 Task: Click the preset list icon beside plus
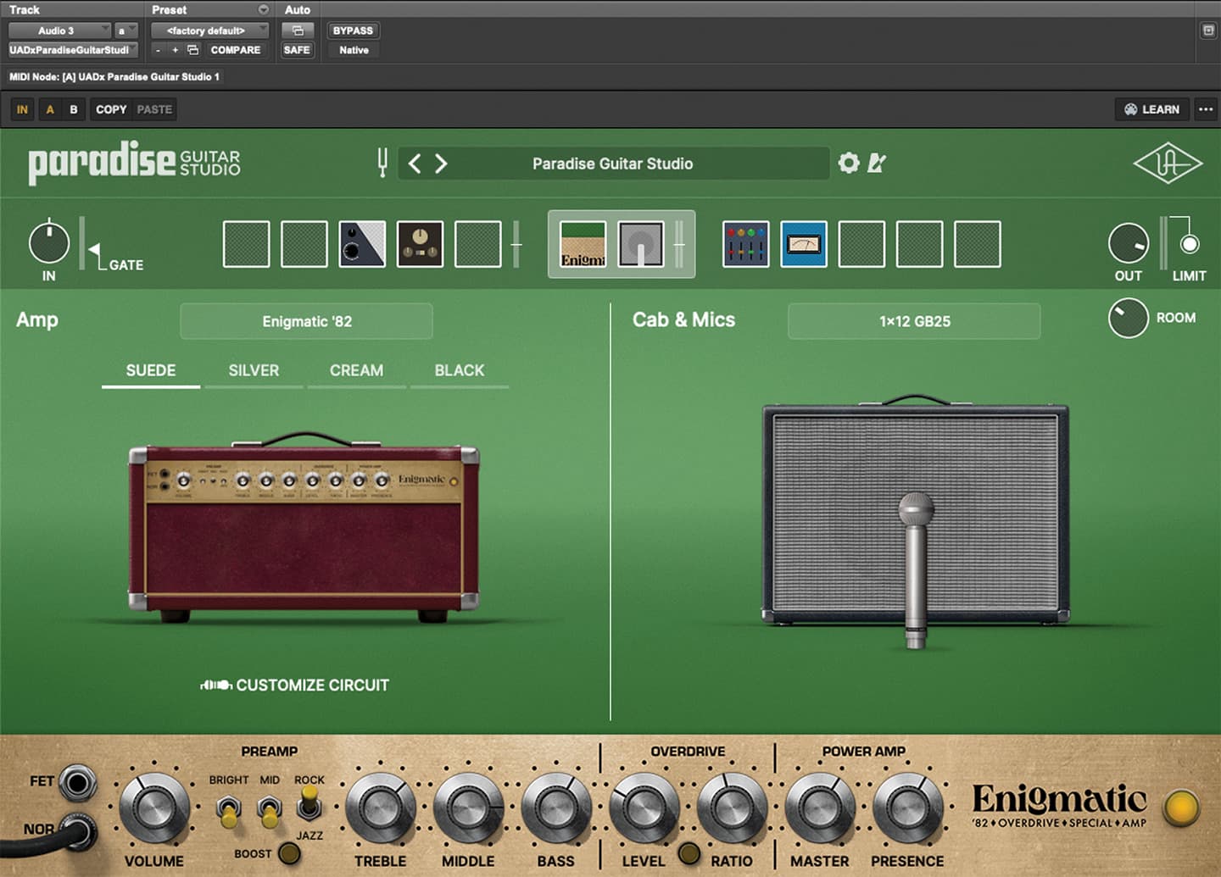click(193, 50)
